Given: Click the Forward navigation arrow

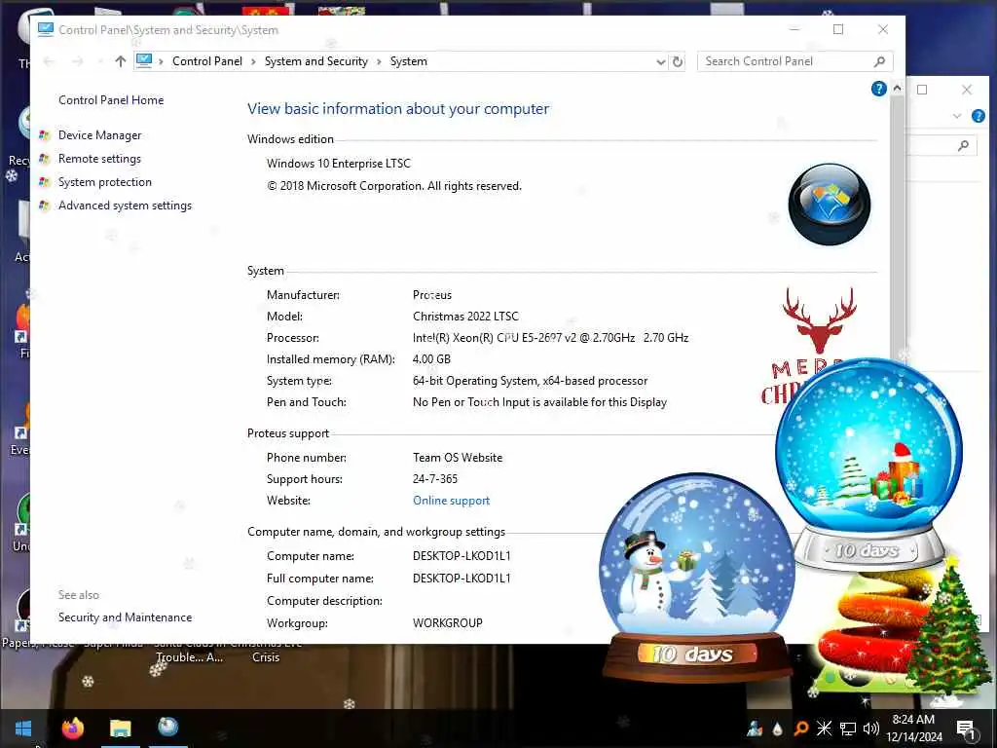Looking at the screenshot, I should 78,61.
